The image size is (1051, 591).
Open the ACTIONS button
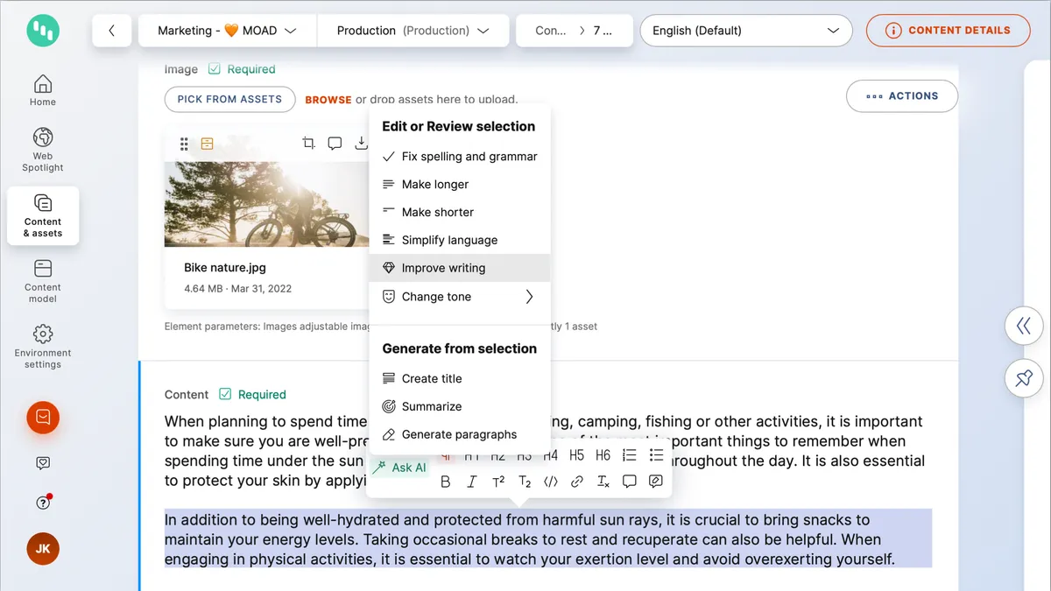[902, 96]
